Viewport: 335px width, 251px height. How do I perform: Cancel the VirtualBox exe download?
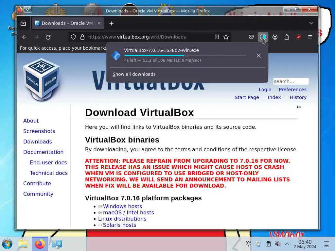tap(259, 56)
